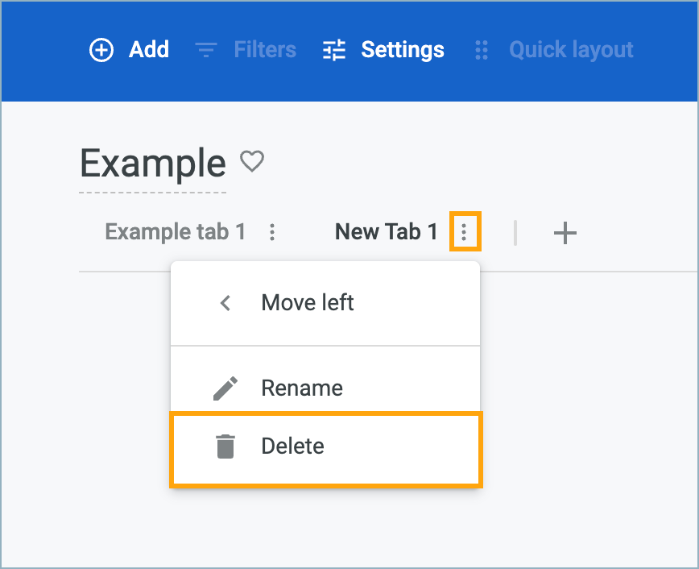Click the trash can Delete icon
Screen dimensions: 699x569
pos(225,446)
